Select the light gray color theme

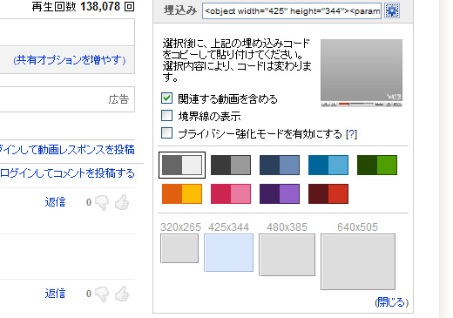(182, 165)
